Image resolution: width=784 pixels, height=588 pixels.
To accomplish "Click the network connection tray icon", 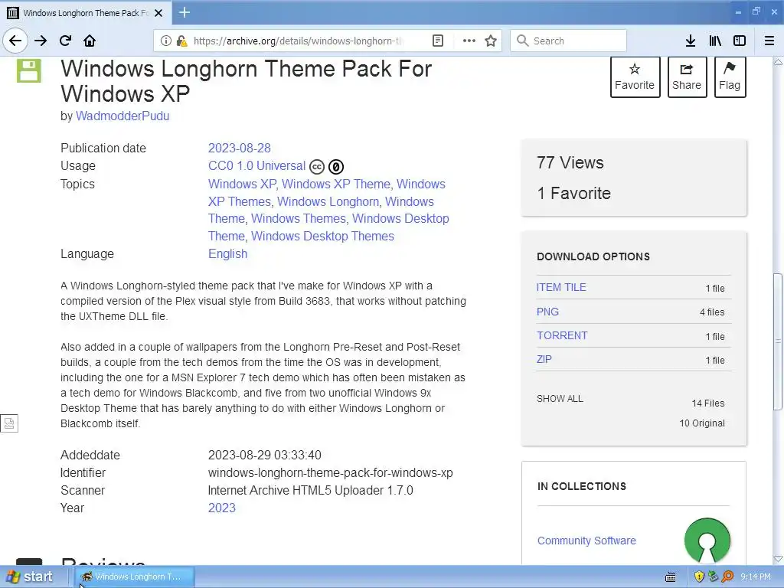I will [x=713, y=577].
